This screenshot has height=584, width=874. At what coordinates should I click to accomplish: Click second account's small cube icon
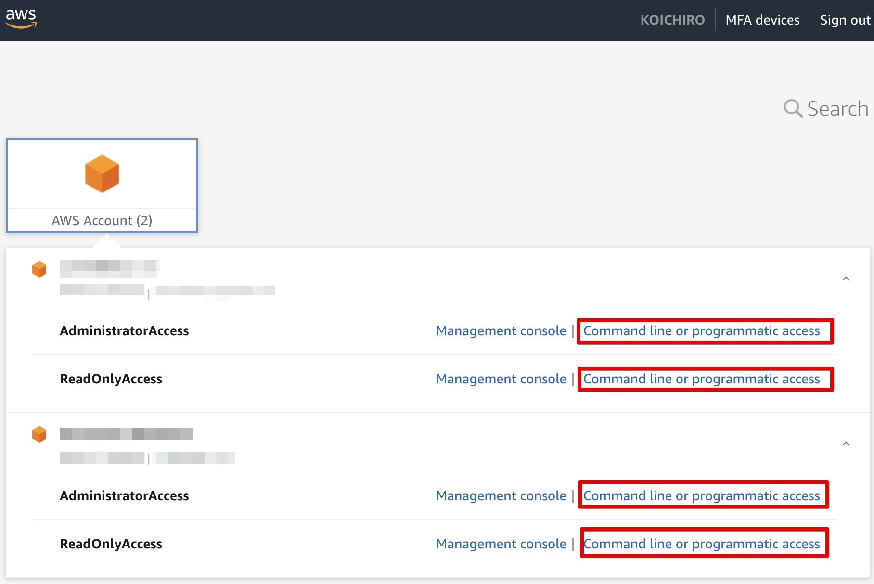pyautogui.click(x=39, y=434)
